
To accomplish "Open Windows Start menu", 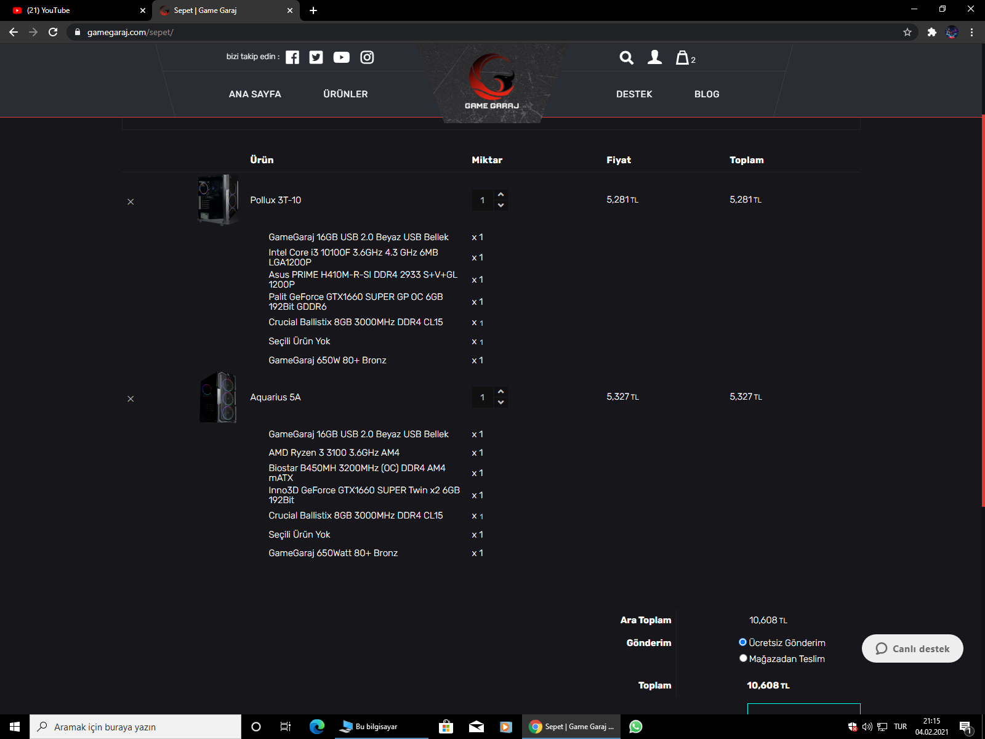I will point(15,727).
